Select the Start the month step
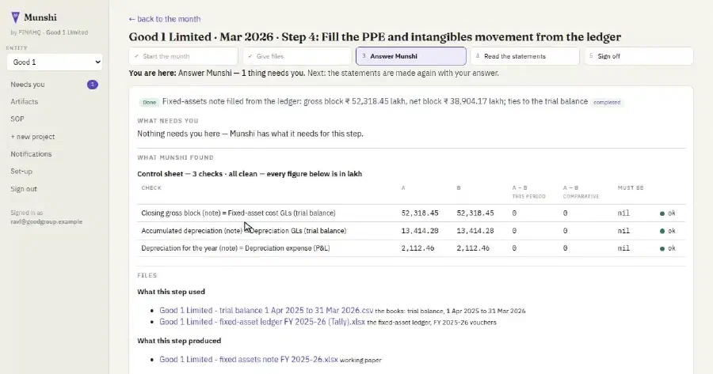 (183, 56)
